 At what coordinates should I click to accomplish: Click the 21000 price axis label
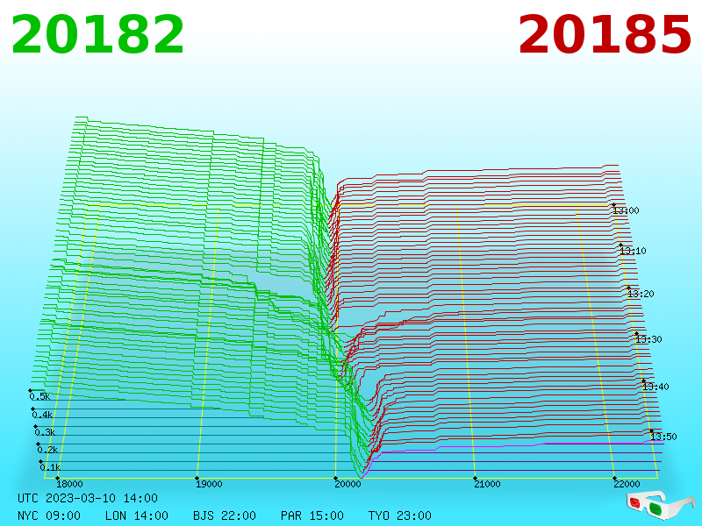click(x=487, y=484)
